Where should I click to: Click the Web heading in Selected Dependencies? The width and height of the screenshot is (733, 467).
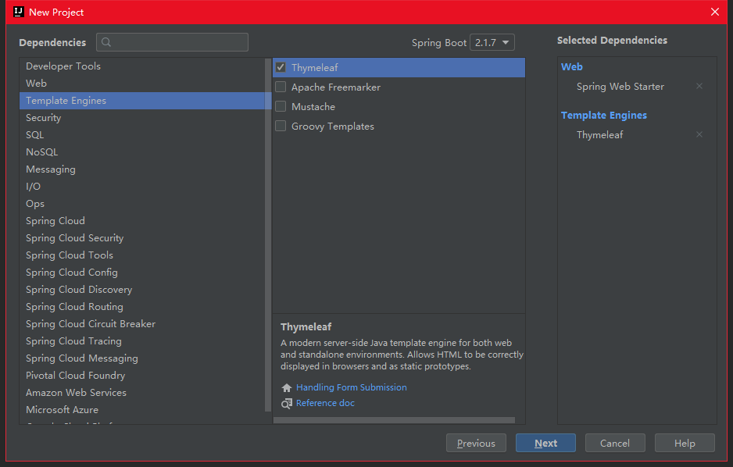tap(572, 67)
